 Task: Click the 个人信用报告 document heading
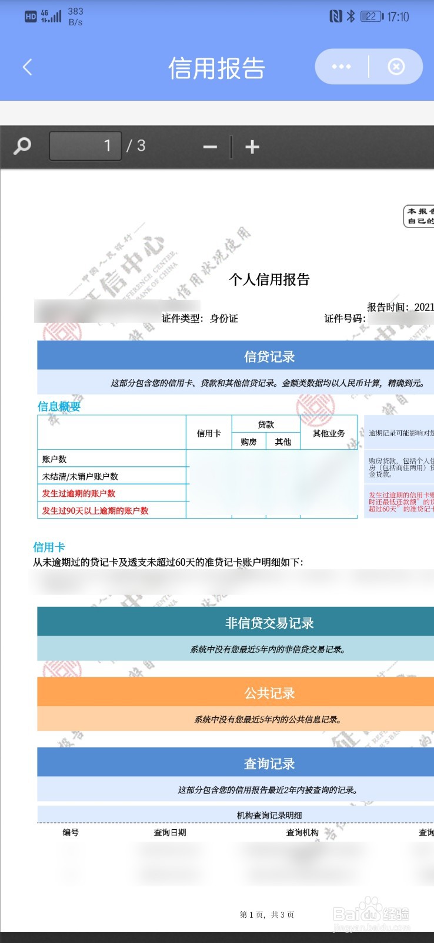click(x=269, y=279)
